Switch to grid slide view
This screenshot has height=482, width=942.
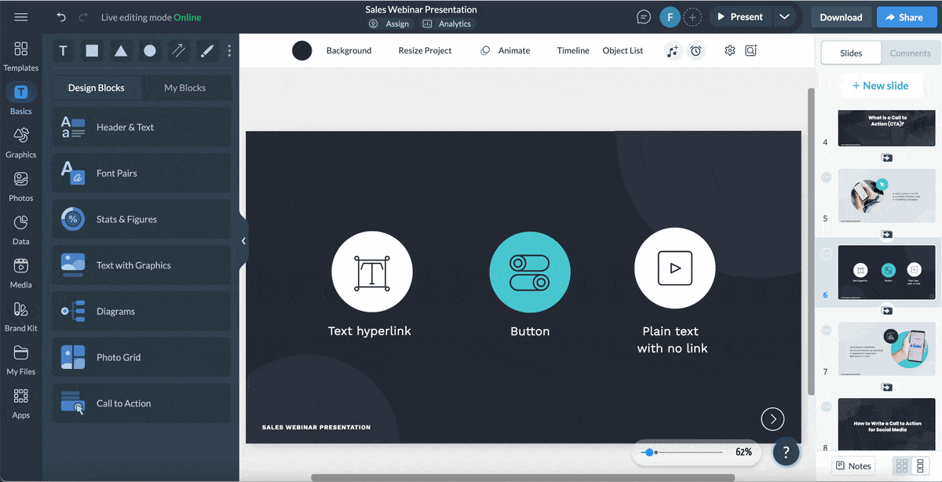coord(902,466)
